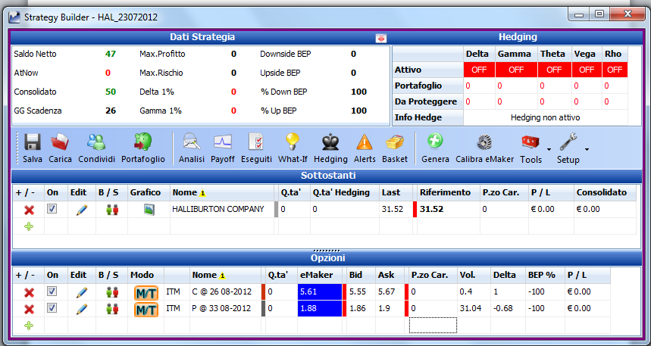Expand the Tools dropdown arrow
The height and width of the screenshot is (346, 651).
(x=549, y=149)
